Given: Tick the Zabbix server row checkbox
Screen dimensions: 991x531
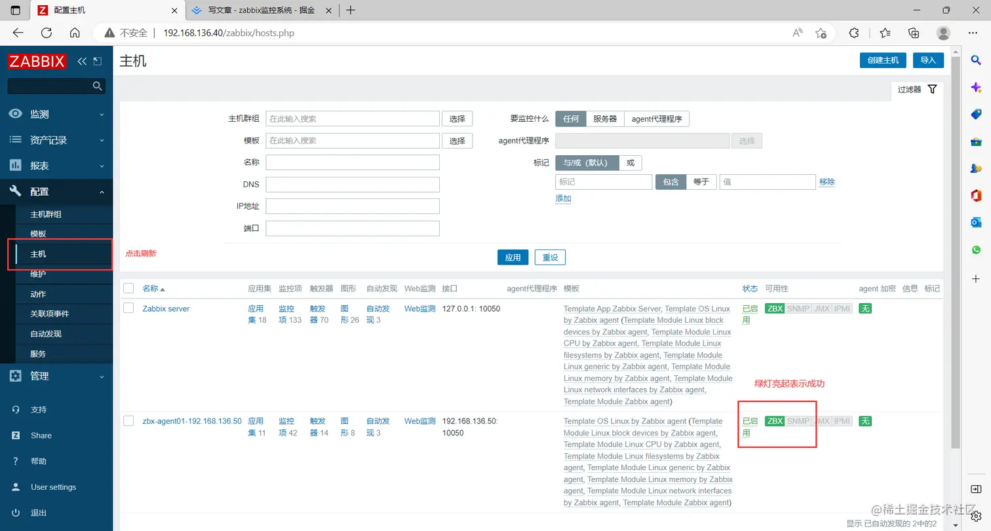Looking at the screenshot, I should 128,308.
